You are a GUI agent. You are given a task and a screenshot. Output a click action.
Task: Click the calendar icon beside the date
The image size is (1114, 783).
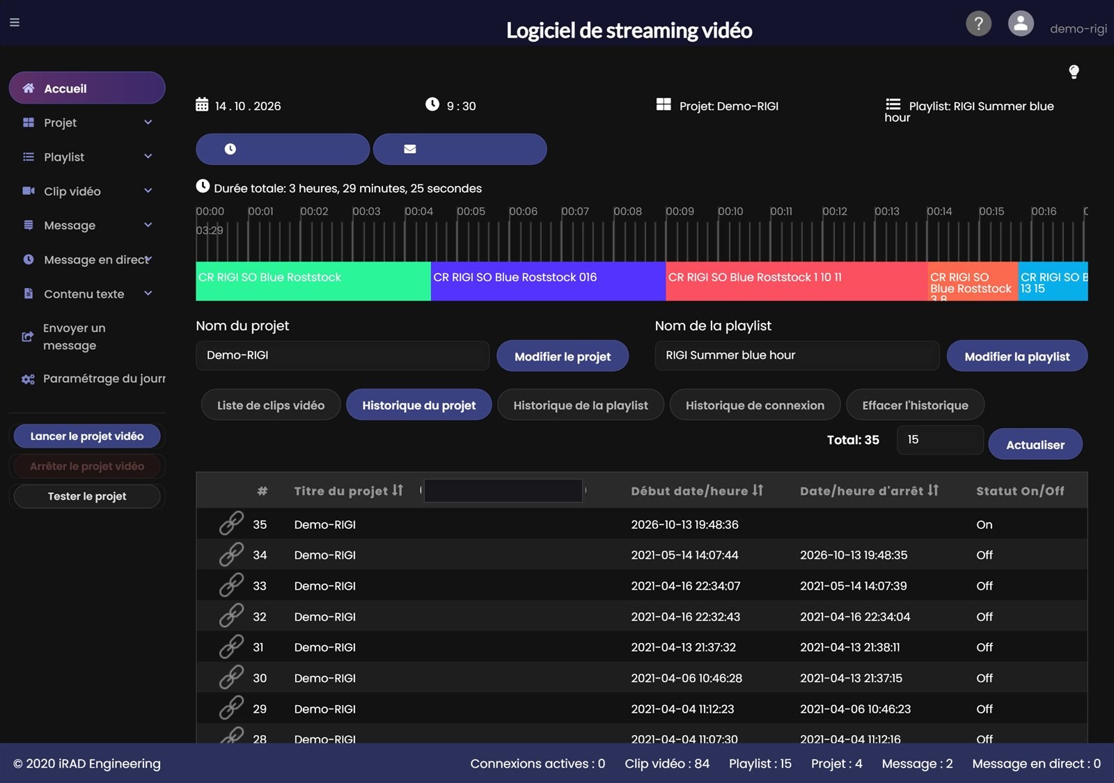pos(202,105)
